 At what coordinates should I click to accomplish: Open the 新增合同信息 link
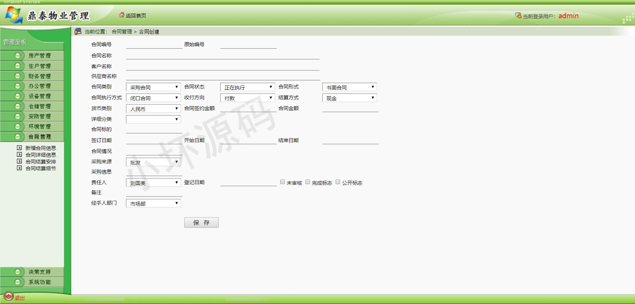(x=40, y=148)
